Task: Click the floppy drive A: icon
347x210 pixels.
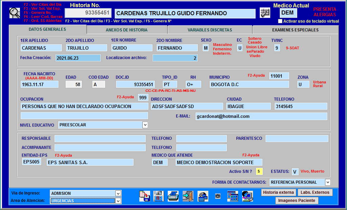Action: [159, 196]
